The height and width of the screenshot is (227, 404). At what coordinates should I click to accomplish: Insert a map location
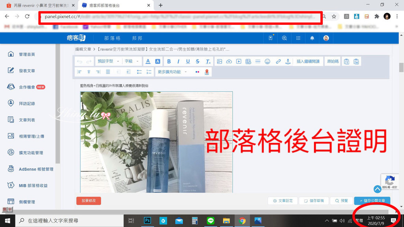[207, 72]
